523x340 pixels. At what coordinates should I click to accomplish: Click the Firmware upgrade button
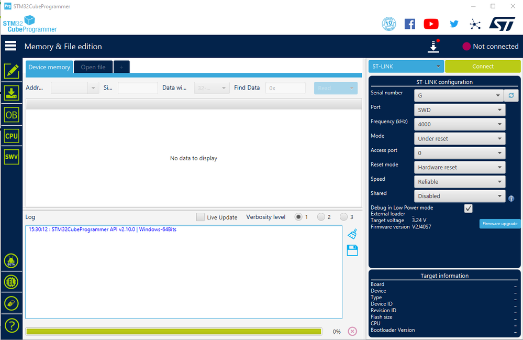point(499,224)
